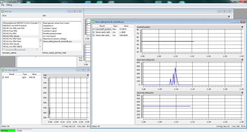
Task: Undock the Vanos late setting time graph
Action: tap(242, 93)
